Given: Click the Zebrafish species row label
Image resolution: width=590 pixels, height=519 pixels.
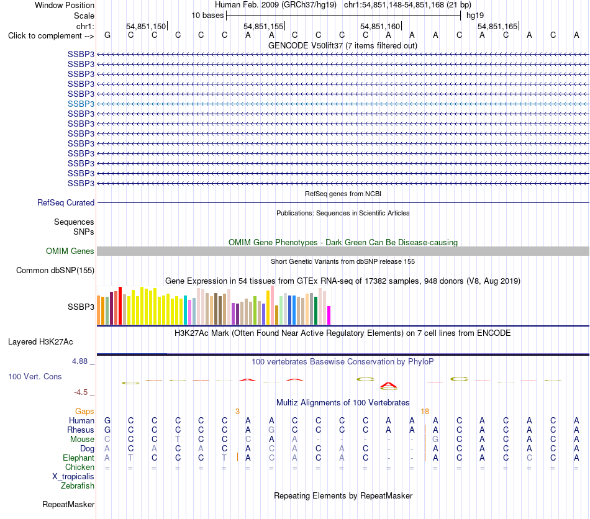Looking at the screenshot, I should point(78,486).
